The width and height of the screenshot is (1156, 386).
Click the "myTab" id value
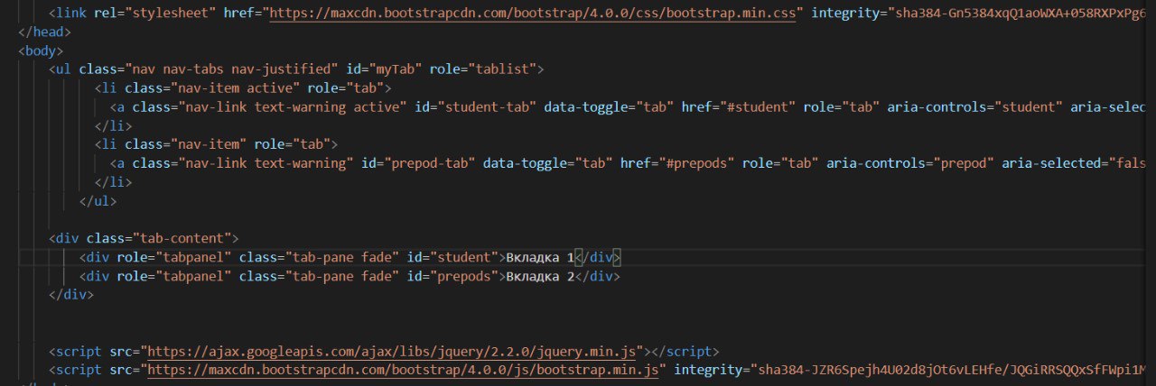pos(395,69)
